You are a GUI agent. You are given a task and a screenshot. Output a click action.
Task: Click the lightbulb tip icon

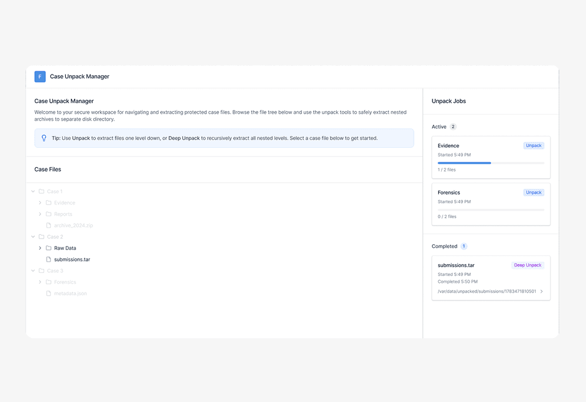43,138
